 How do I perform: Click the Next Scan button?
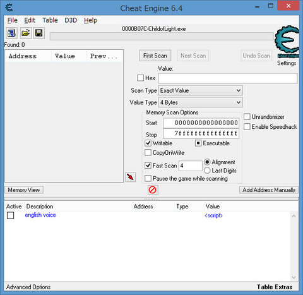(193, 56)
